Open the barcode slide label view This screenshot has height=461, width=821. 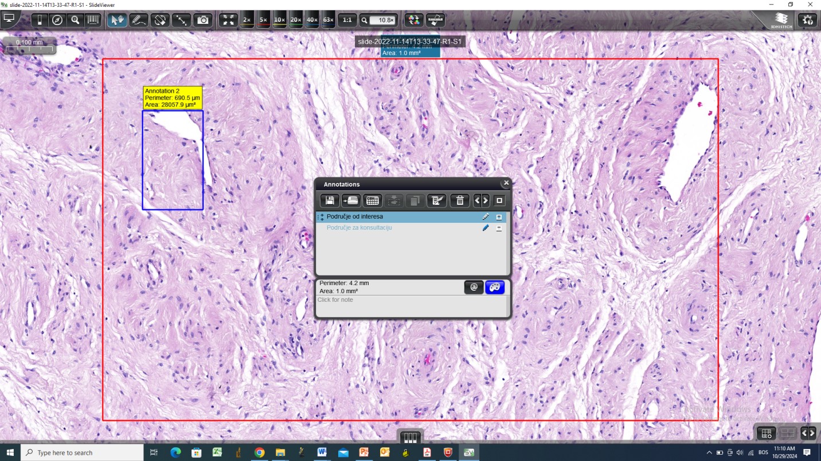93,20
